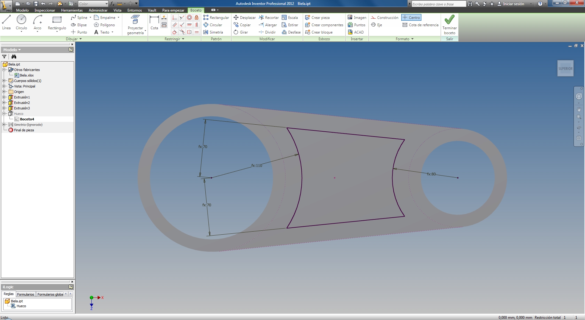Expand the Cuerpos sólidos(1) node
Viewport: 585px width, 320px height.
pos(4,81)
